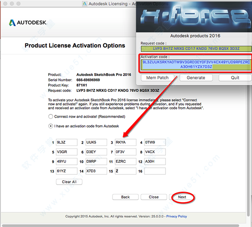Click Mem Patch in the keygen window
Viewport: 252px width, 227px height.
pos(157,78)
